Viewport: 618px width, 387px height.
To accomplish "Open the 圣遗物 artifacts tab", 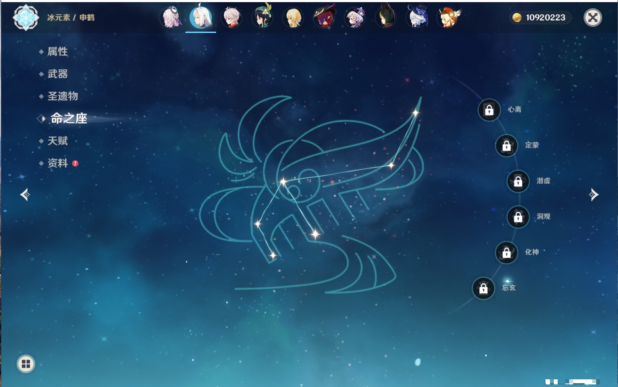I will click(62, 96).
